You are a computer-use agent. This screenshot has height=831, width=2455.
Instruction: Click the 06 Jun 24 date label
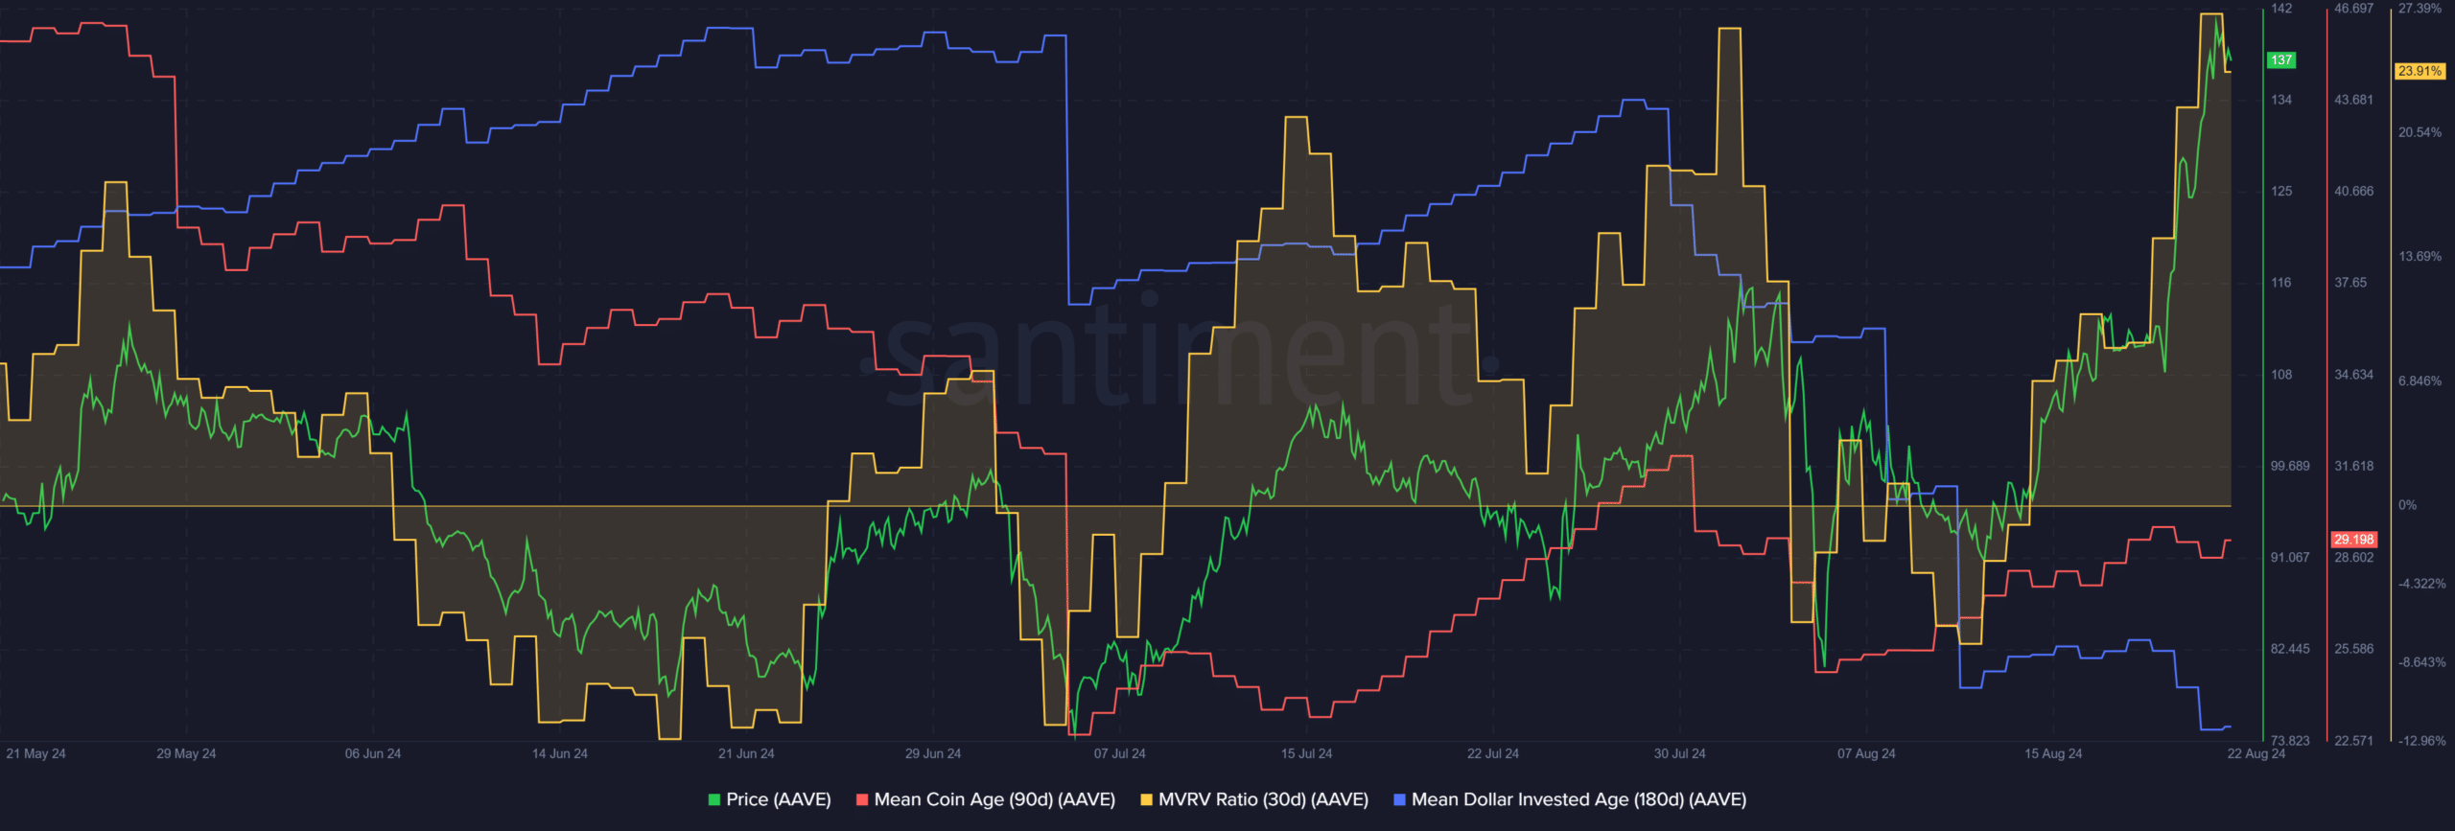tap(373, 753)
